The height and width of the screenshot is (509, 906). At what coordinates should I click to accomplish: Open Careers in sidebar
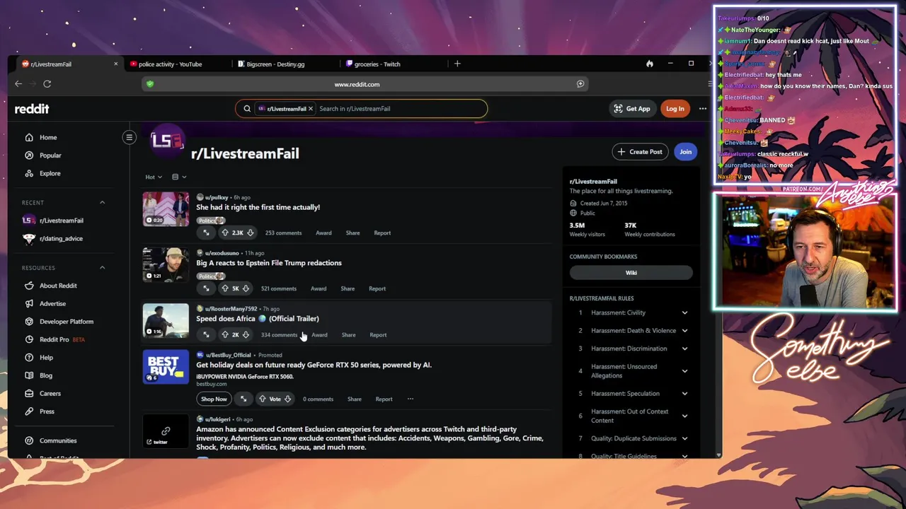[x=50, y=394]
